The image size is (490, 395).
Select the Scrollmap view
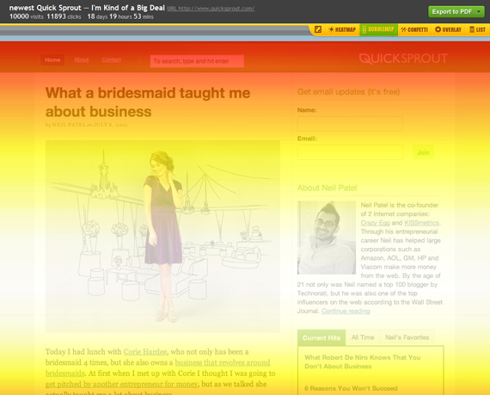[x=378, y=29]
